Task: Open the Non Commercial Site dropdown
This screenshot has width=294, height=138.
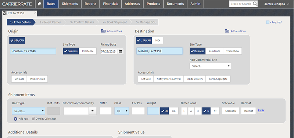Action: click(x=210, y=66)
